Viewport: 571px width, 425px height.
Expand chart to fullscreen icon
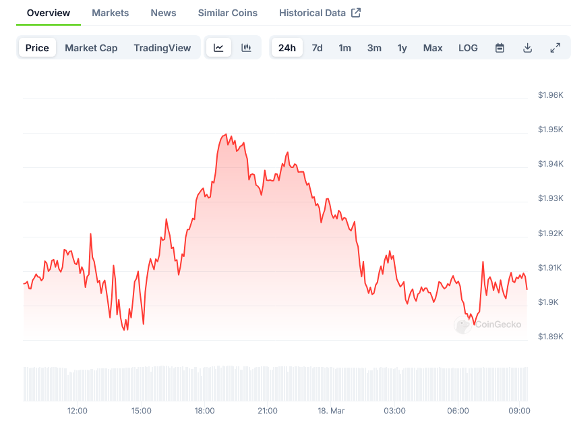pyautogui.click(x=555, y=48)
